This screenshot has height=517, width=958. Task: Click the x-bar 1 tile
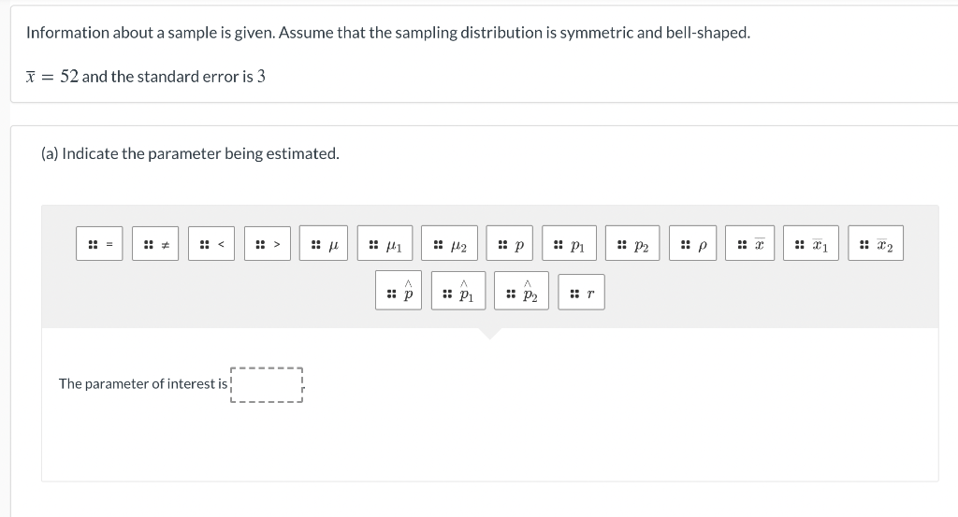point(811,246)
